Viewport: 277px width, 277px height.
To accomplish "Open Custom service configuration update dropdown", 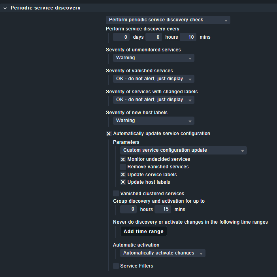I will click(x=183, y=150).
